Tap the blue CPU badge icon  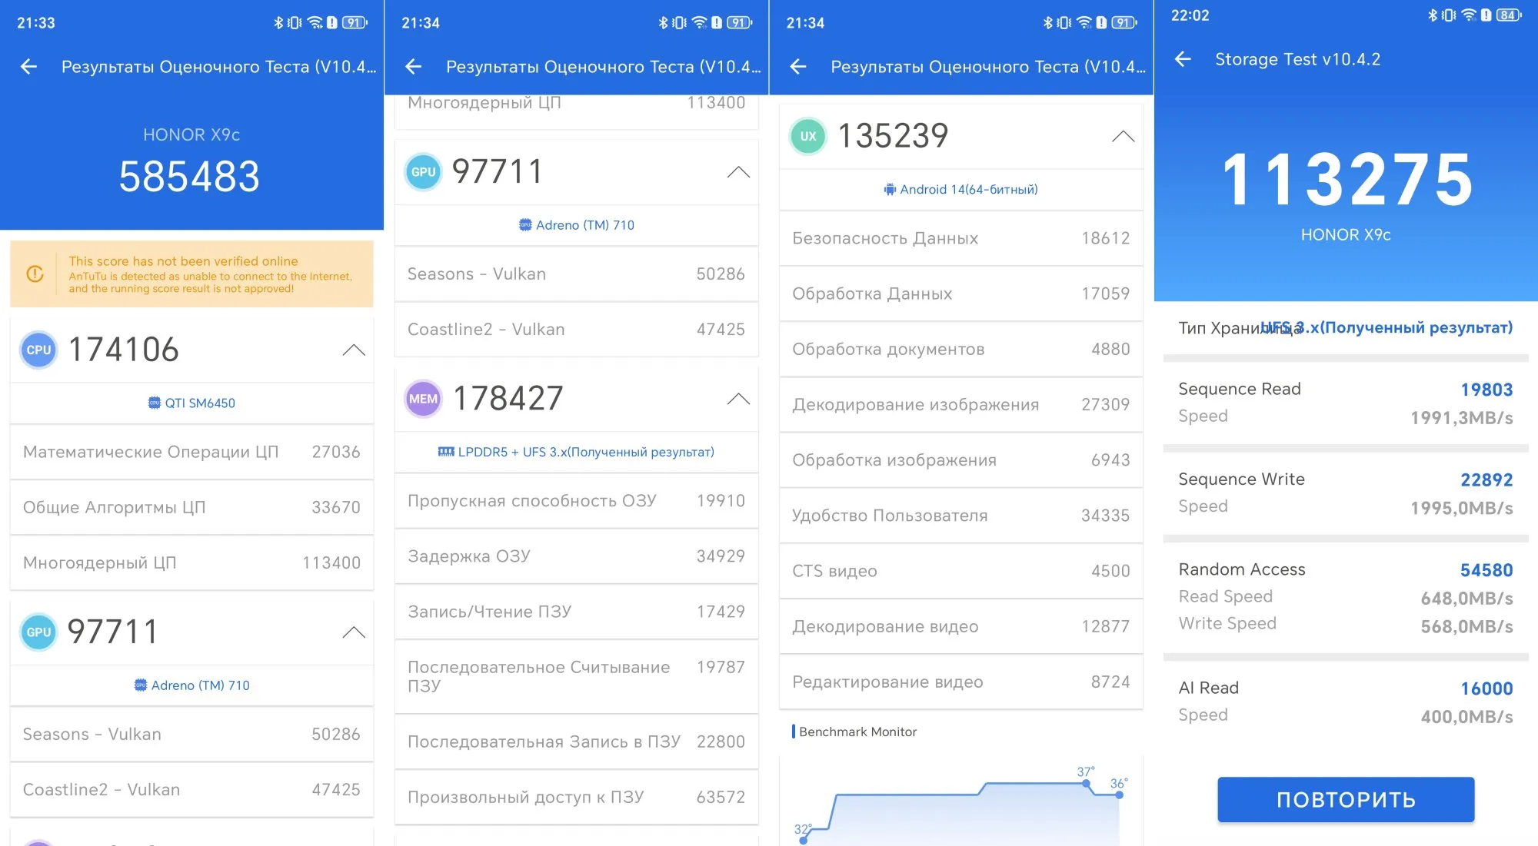point(38,350)
